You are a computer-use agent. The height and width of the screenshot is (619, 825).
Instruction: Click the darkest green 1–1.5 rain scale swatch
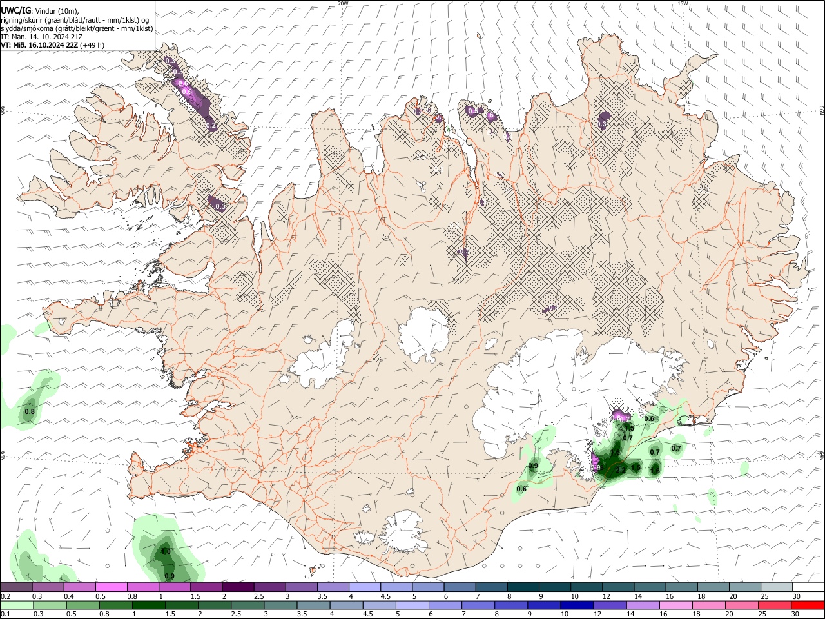tap(149, 605)
